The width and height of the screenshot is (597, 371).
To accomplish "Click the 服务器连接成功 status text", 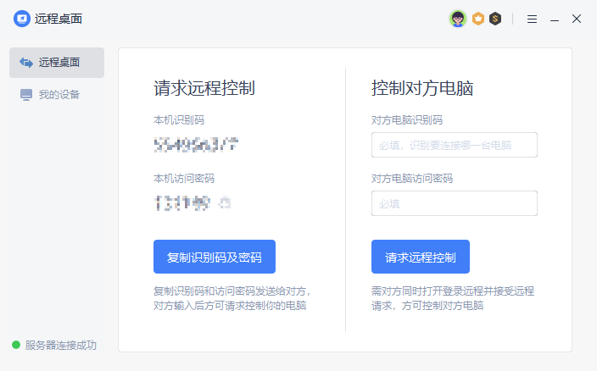I will tap(61, 345).
